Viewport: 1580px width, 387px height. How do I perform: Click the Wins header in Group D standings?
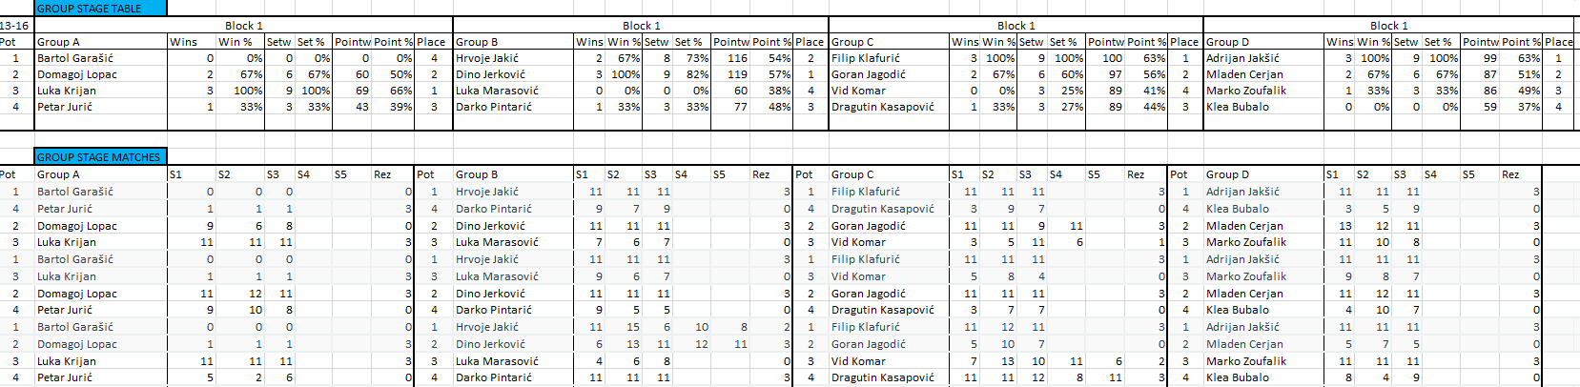tap(1340, 42)
